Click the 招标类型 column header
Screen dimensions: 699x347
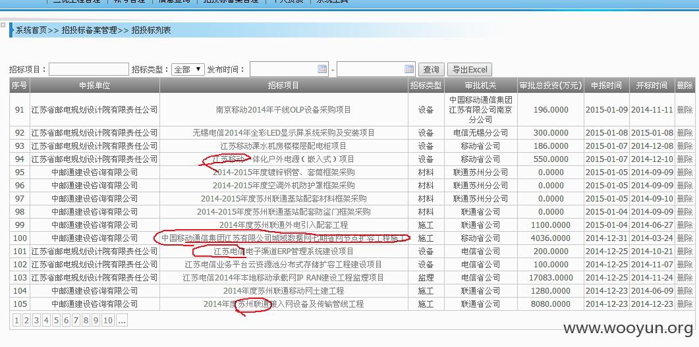pyautogui.click(x=426, y=85)
